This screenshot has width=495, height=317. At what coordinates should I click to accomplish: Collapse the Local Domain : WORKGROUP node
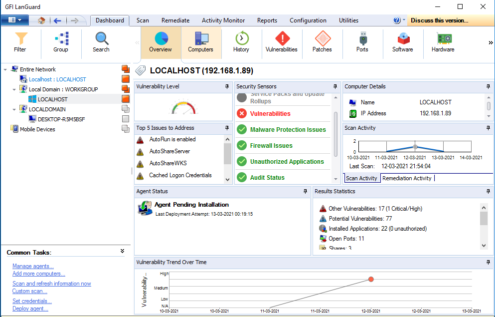14,89
